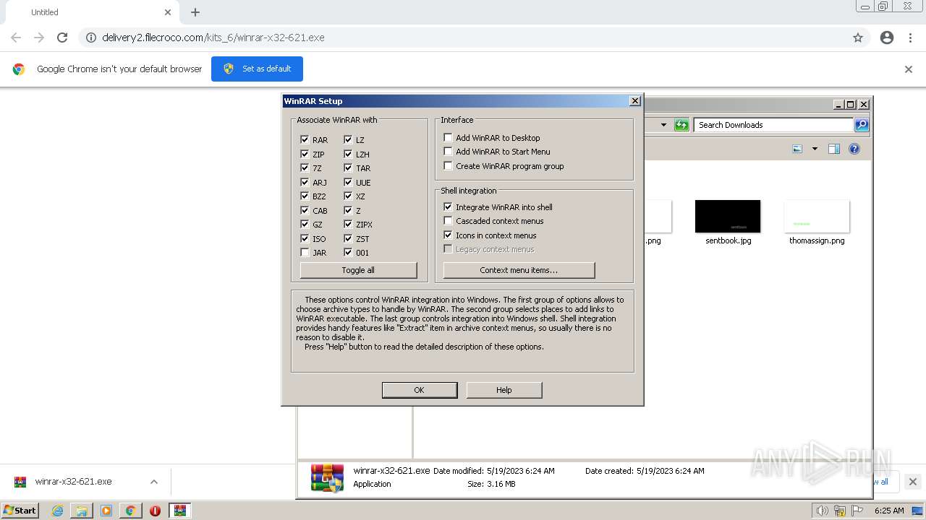926x520 pixels.
Task: Close the Chrome downloads bar
Action: point(913,482)
